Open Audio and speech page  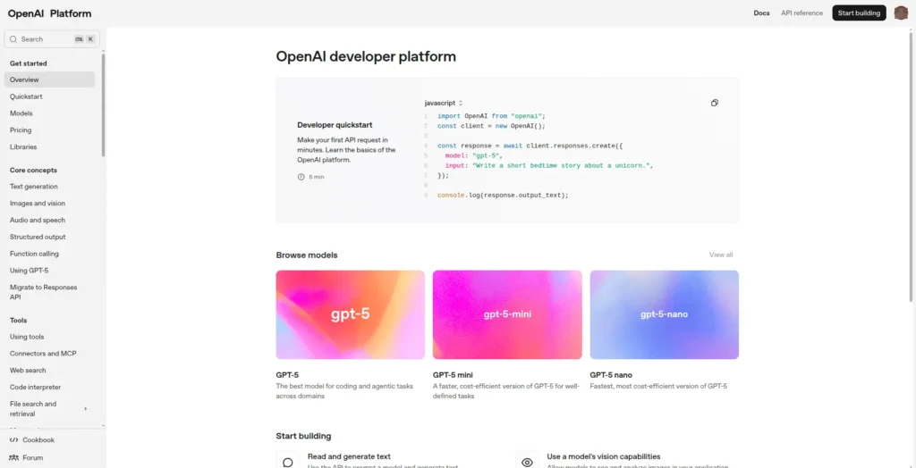[x=38, y=220]
